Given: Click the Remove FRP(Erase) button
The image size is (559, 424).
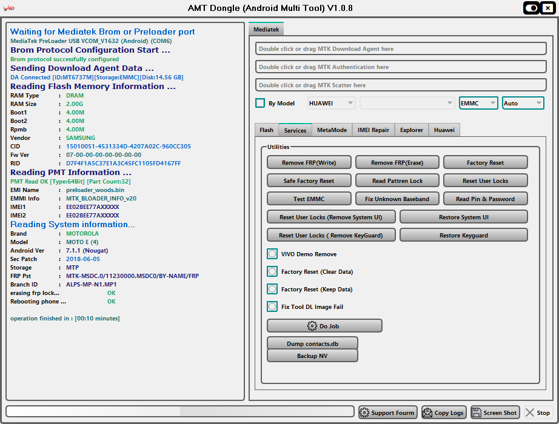Looking at the screenshot, I should (397, 162).
